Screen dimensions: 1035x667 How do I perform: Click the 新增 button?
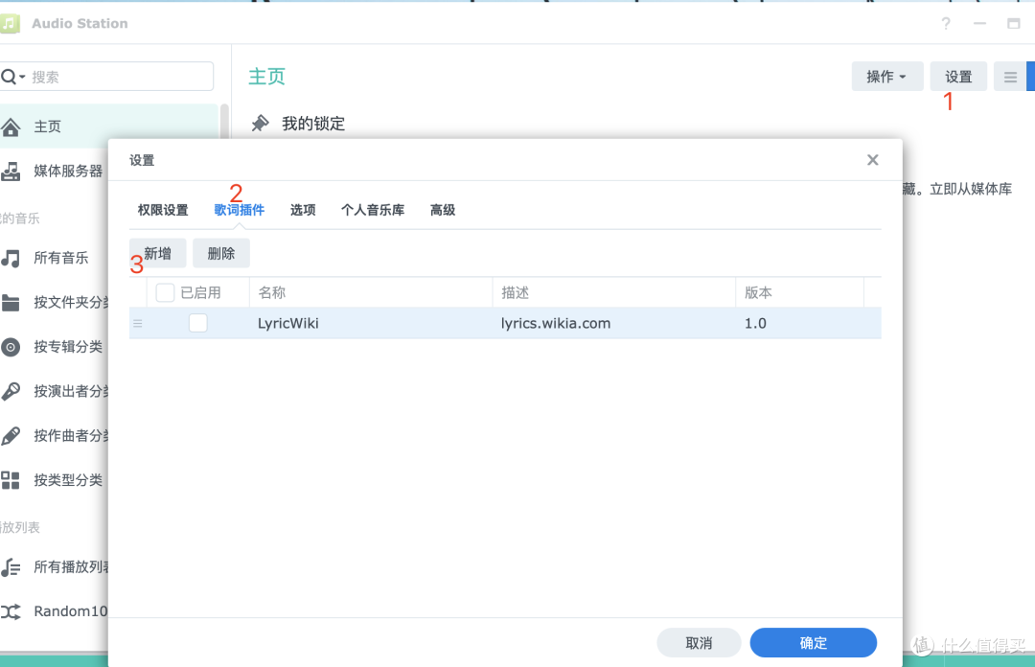tap(158, 254)
